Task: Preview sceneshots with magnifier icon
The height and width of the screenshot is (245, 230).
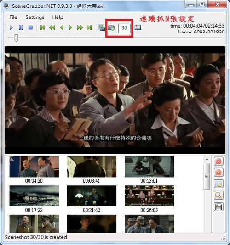Action: (218, 195)
